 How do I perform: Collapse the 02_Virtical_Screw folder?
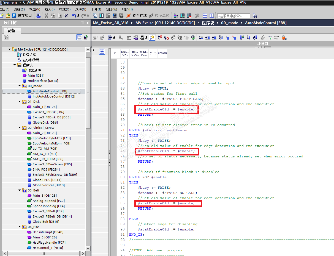[x=20, y=128]
